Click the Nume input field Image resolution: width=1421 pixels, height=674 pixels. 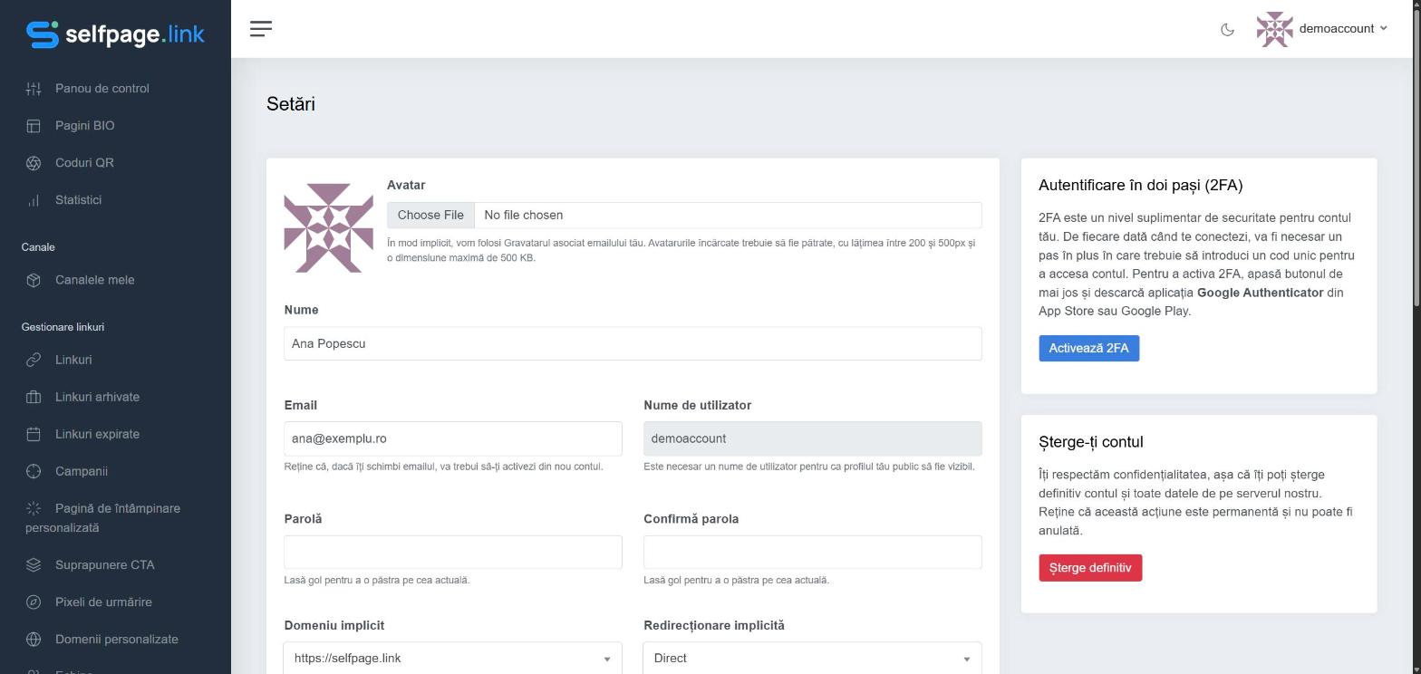(633, 344)
